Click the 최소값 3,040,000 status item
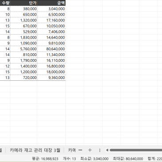 (x=95, y=159)
